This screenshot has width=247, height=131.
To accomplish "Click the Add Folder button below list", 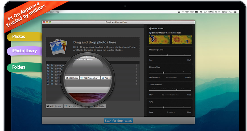I will point(98,106).
